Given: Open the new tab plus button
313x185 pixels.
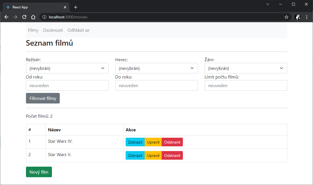Looking at the screenshot, I should click(76, 7).
